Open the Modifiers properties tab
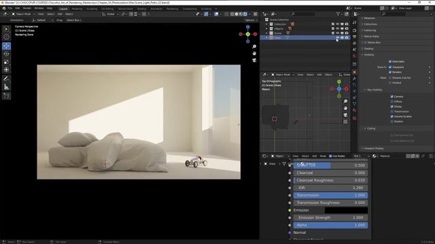 tap(355, 79)
